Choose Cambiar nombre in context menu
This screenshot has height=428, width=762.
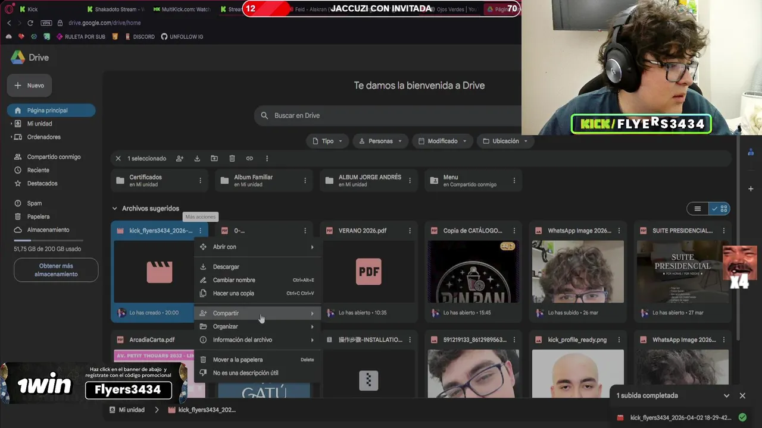coord(257,280)
